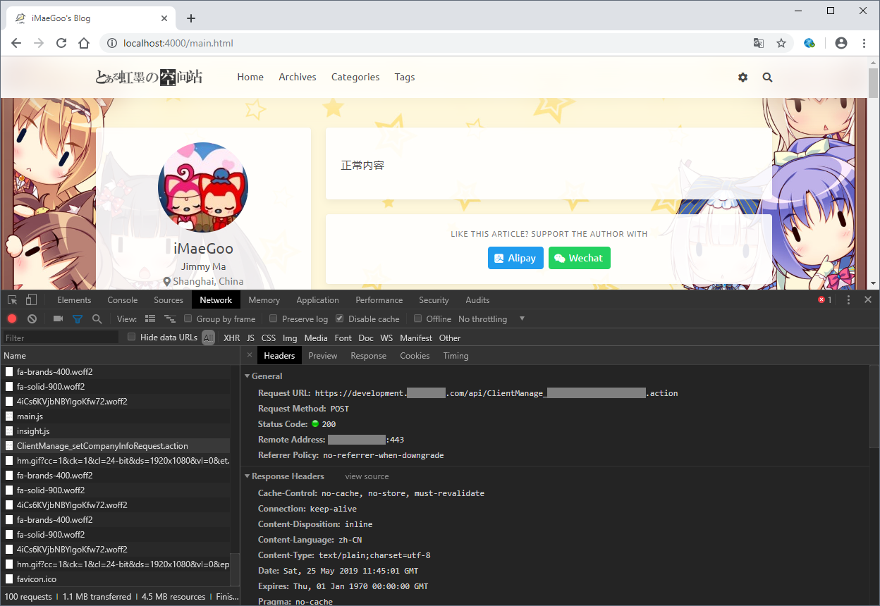Open the Preview request tab
The height and width of the screenshot is (606, 880).
pyautogui.click(x=323, y=355)
